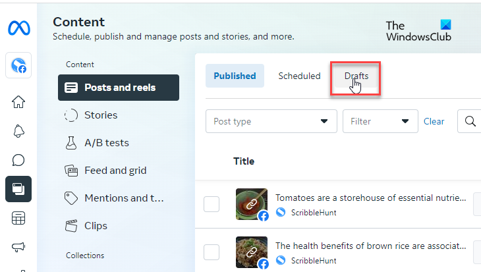Open Stories in the Content menu
The height and width of the screenshot is (272, 481).
click(101, 115)
